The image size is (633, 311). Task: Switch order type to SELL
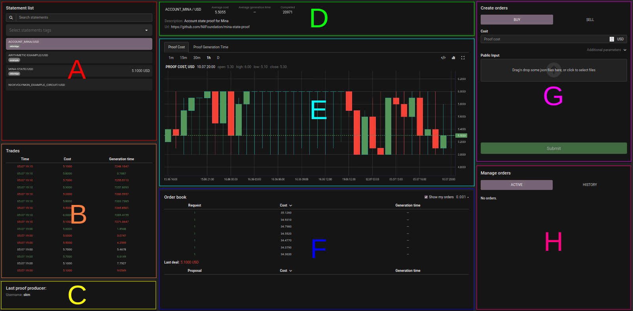[590, 20]
